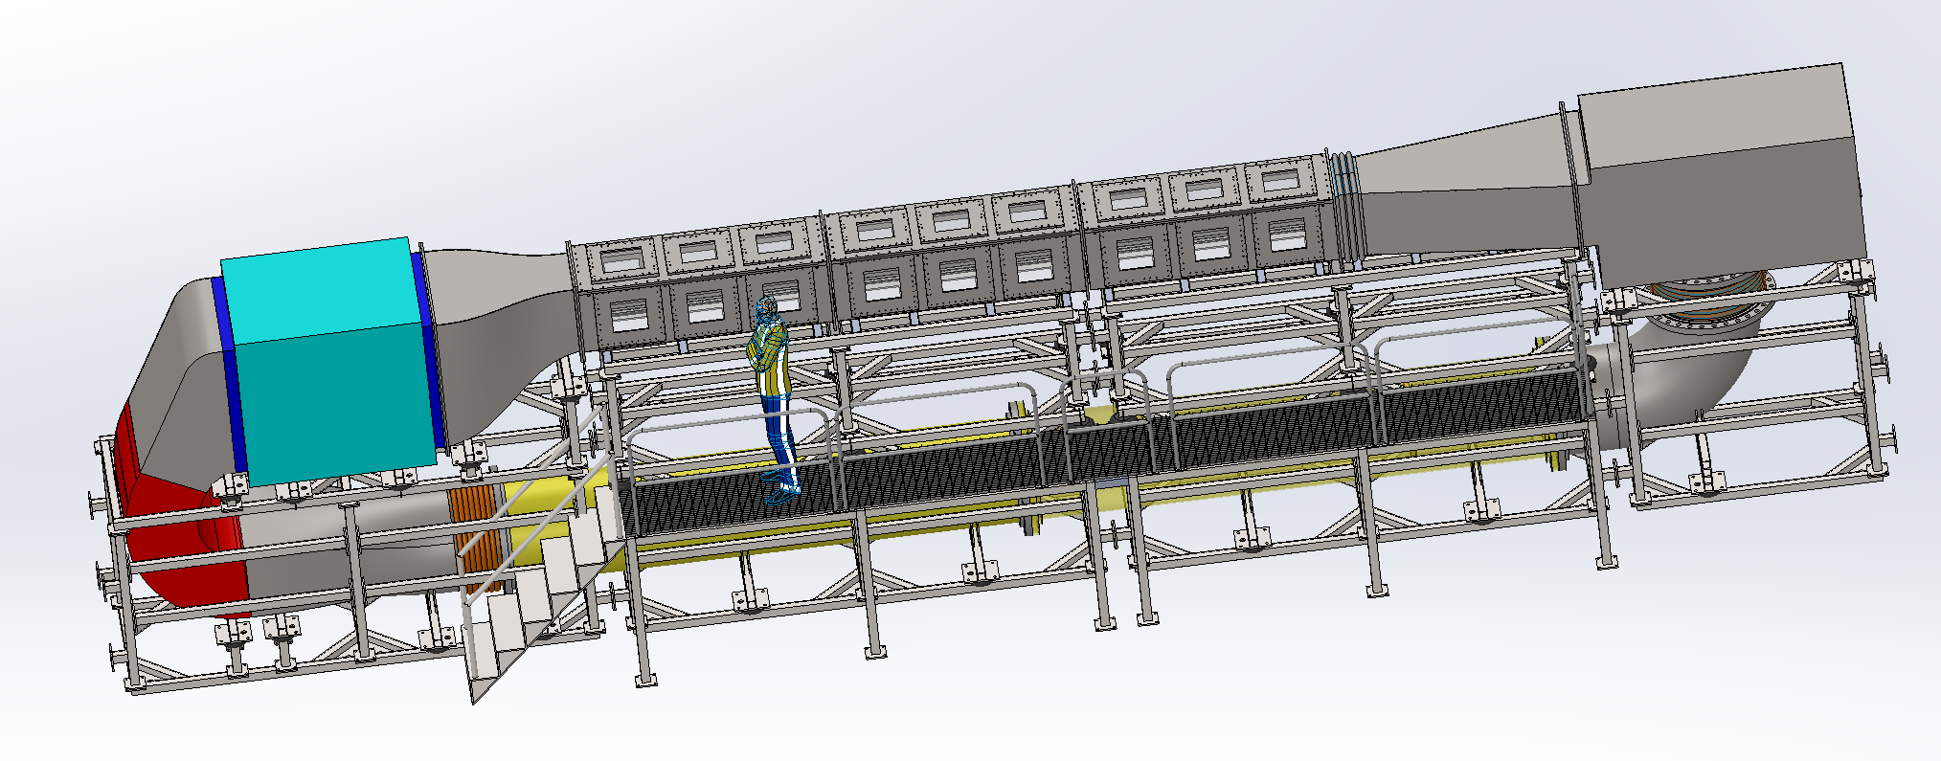Click the rightmost window panel in top row

(x=1279, y=182)
